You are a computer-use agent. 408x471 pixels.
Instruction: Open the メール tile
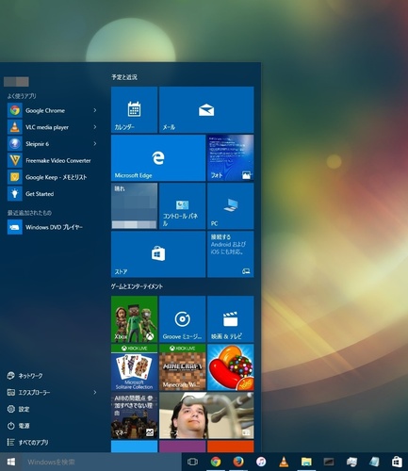[206, 110]
